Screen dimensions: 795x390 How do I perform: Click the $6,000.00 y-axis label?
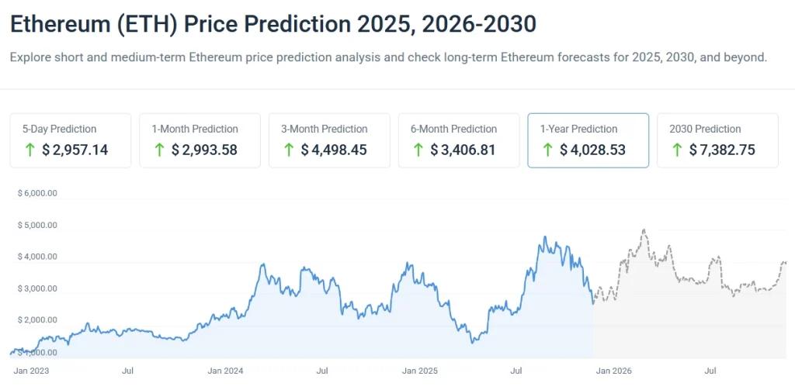click(x=37, y=194)
